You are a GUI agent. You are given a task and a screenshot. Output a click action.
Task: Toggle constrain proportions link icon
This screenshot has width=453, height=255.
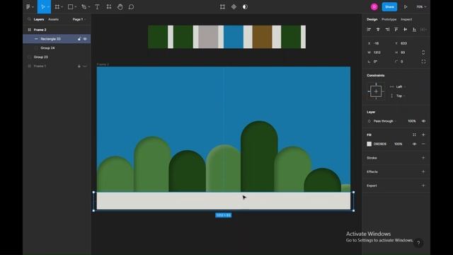click(423, 52)
